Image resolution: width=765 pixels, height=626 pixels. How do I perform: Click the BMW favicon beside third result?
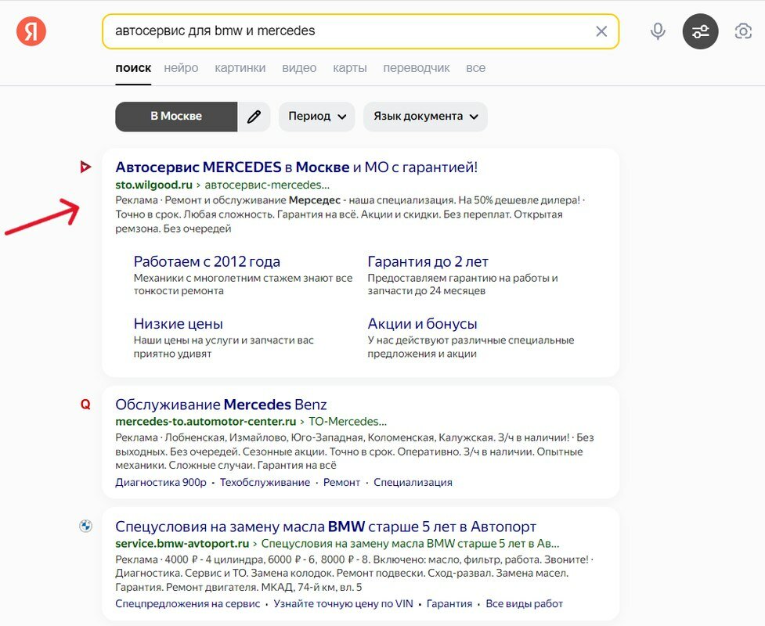click(x=85, y=526)
